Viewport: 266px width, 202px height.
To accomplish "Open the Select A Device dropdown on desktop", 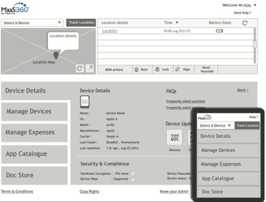I will tap(33, 23).
